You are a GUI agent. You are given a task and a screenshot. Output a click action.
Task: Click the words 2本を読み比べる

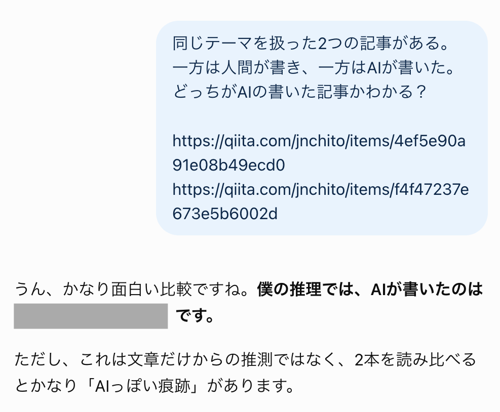[x=415, y=359]
